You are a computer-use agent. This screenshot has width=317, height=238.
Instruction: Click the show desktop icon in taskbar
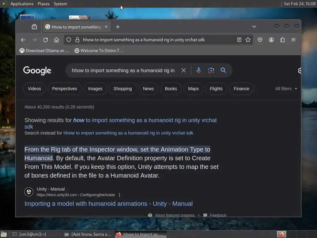click(4, 234)
